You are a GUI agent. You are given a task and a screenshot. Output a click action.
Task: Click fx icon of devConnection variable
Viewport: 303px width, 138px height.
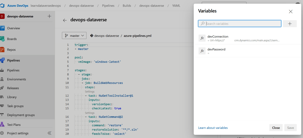tap(202, 38)
